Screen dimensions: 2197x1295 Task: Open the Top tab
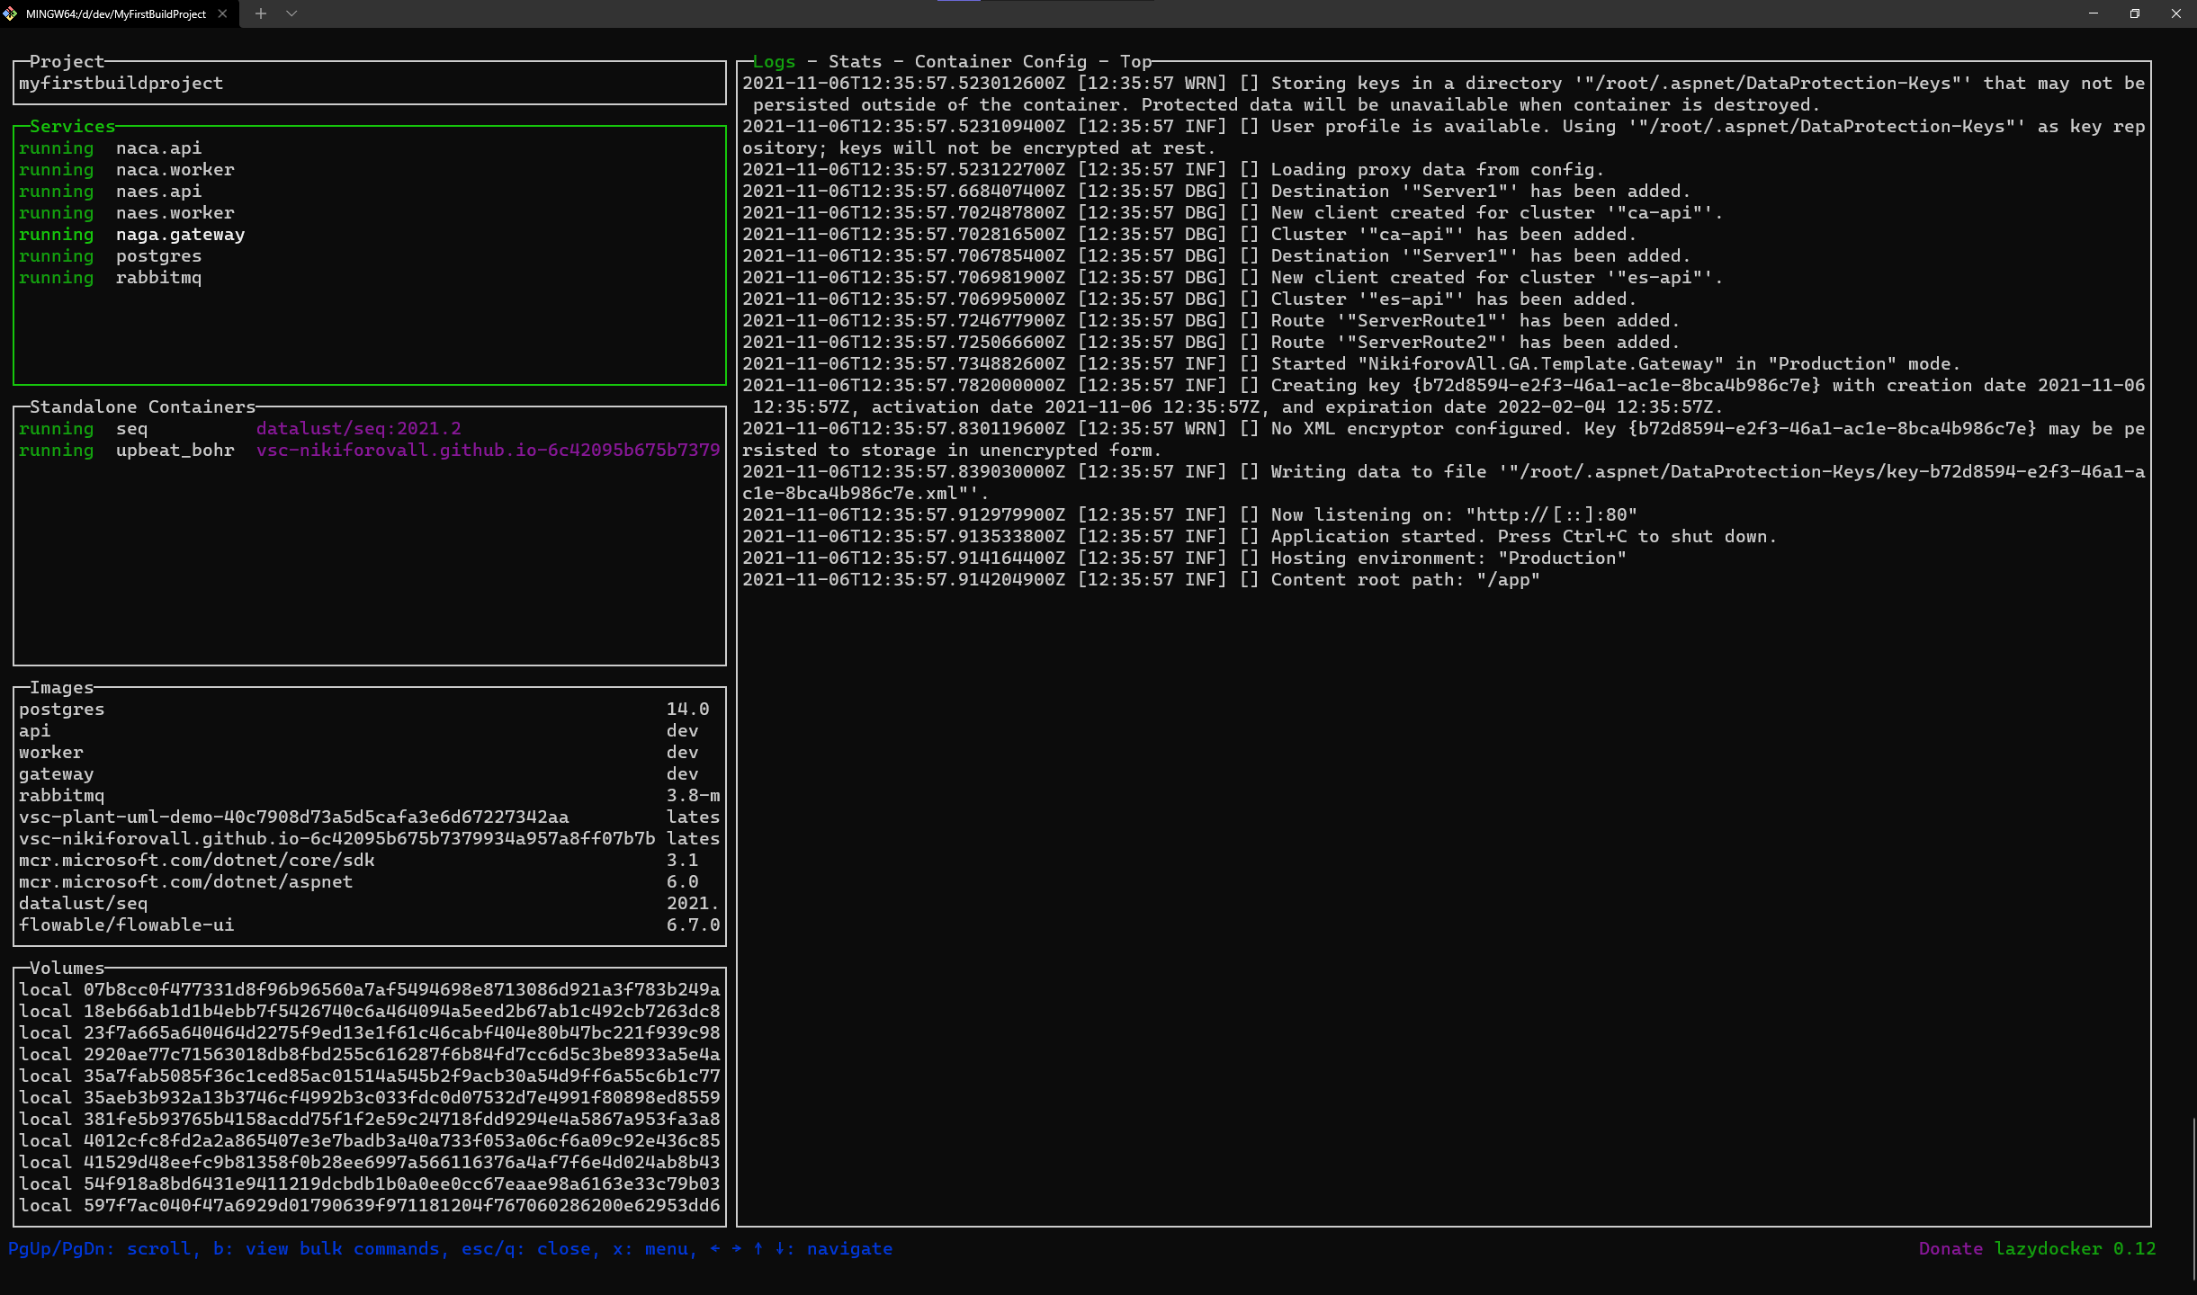(x=1135, y=61)
